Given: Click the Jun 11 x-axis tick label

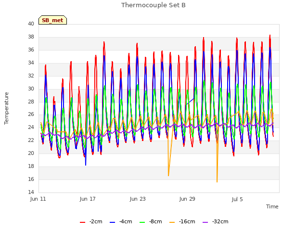Looking at the screenshot, I should coord(38,199).
